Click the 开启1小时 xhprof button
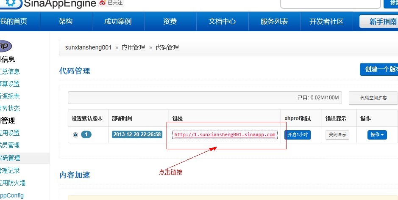The image size is (398, 200). click(298, 135)
